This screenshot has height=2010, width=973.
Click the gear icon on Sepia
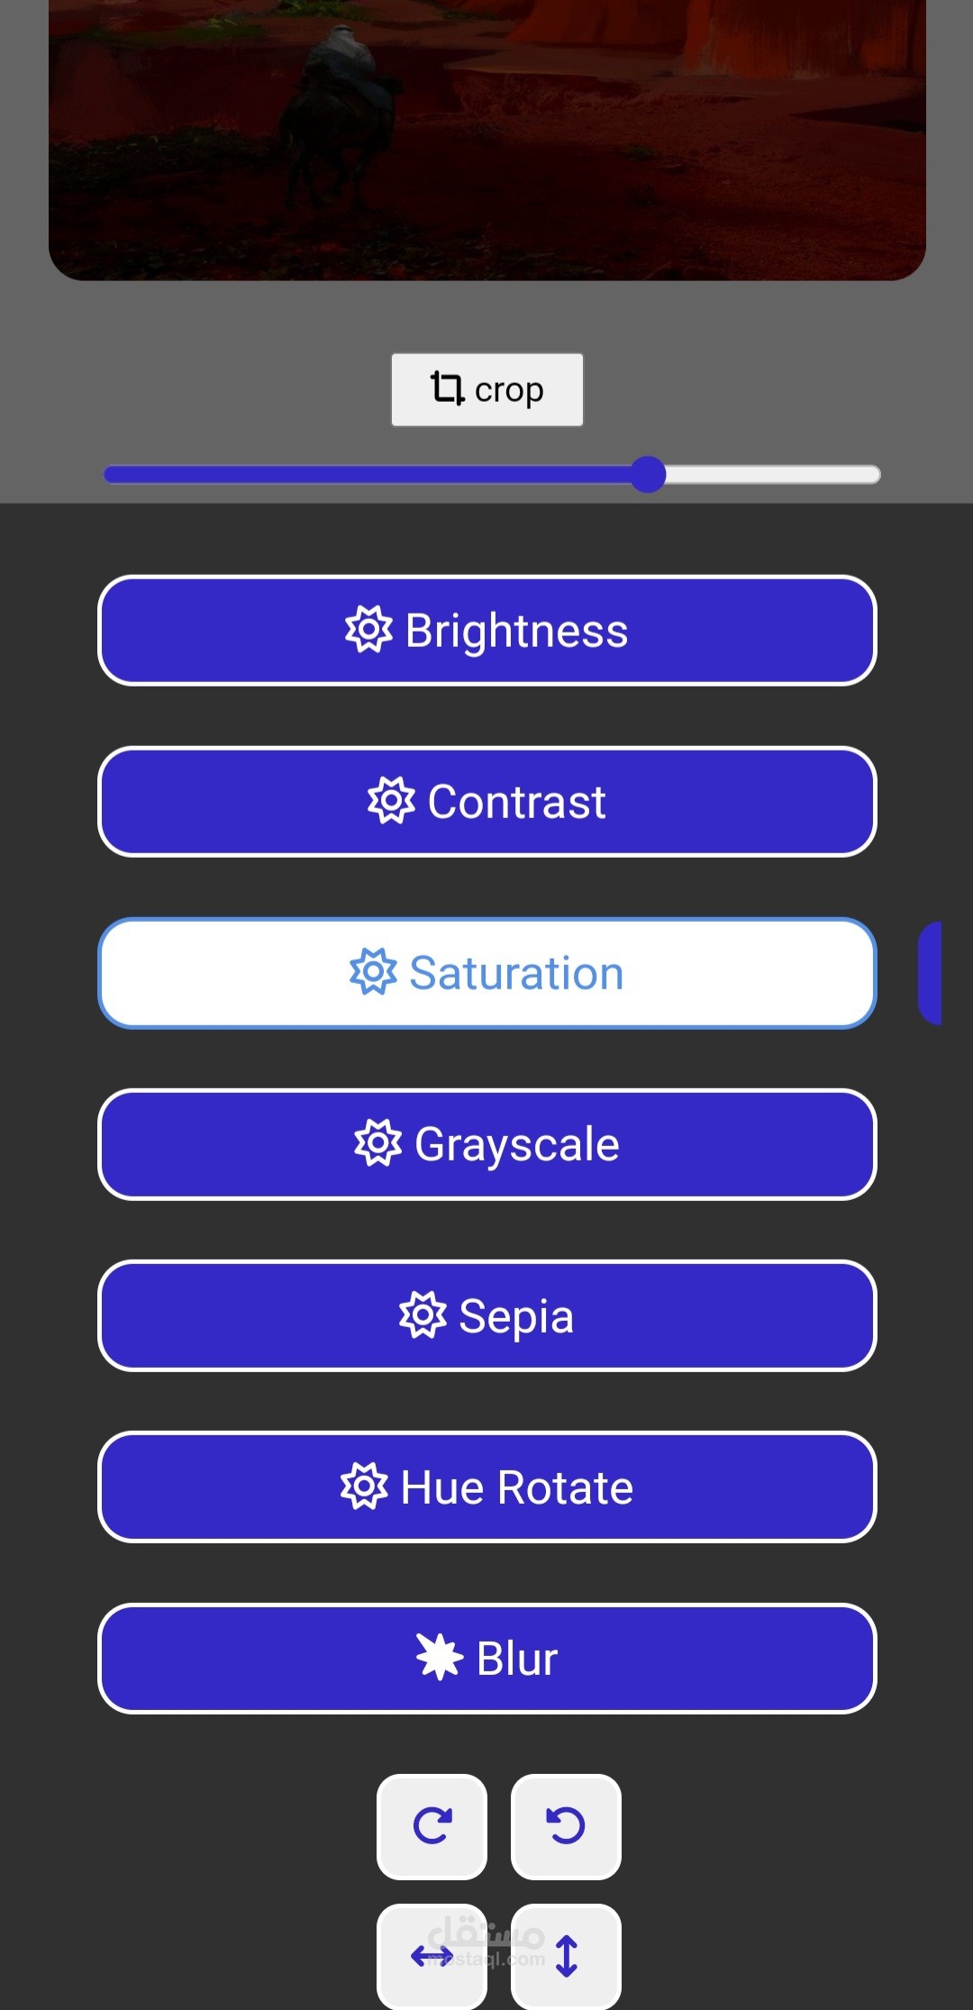point(423,1315)
